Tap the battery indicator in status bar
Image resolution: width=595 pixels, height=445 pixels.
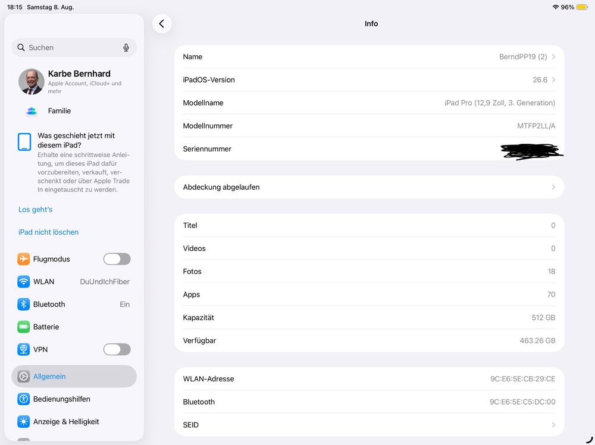click(582, 7)
